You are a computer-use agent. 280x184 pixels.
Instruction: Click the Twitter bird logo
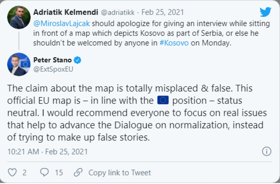pos(265,12)
